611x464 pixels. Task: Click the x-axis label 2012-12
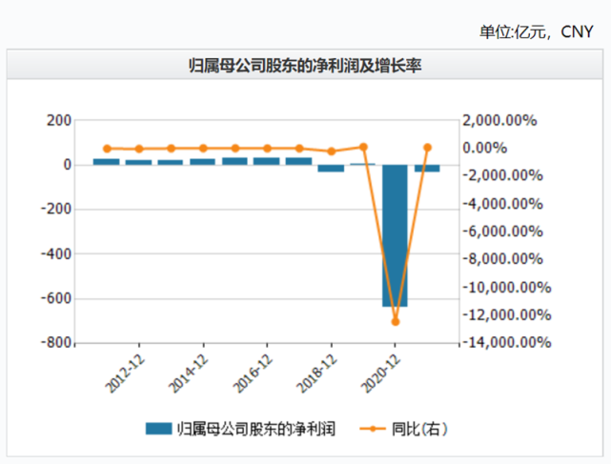pyautogui.click(x=125, y=374)
